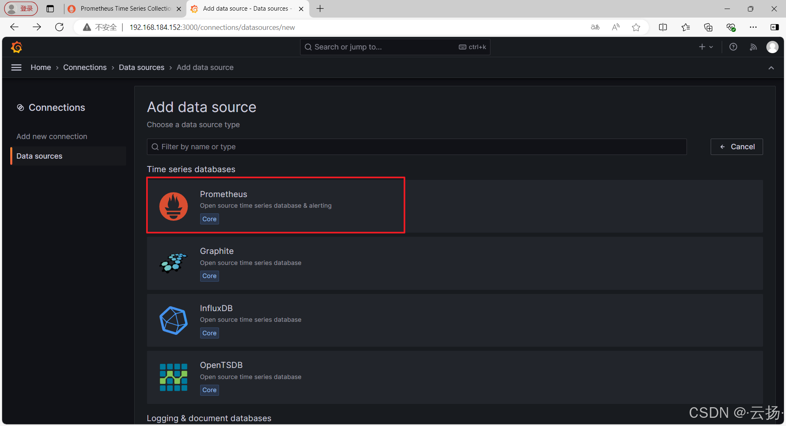Screen dimensions: 786x426
Task: Click the Grafana logo icon
Action: coord(16,47)
